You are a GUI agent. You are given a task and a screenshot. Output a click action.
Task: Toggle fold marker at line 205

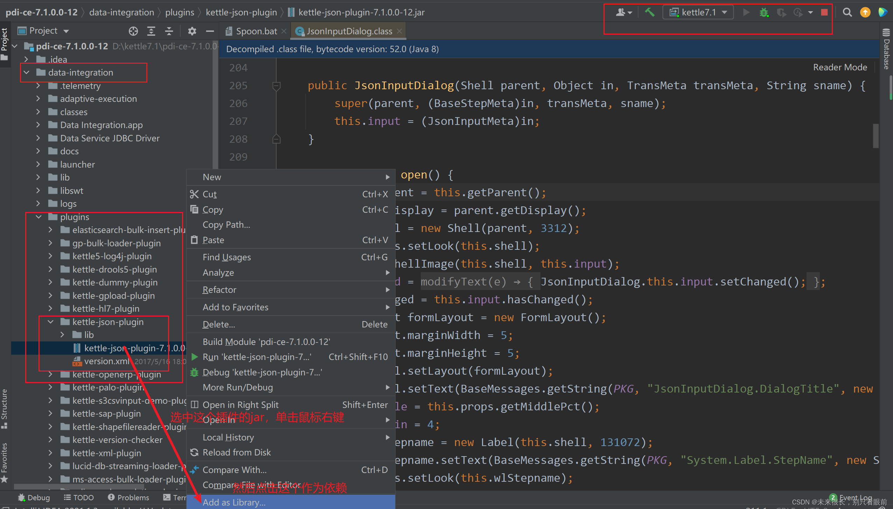(276, 86)
